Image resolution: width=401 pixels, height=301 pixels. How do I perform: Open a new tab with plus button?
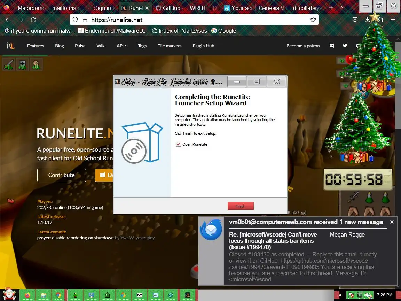(331, 8)
